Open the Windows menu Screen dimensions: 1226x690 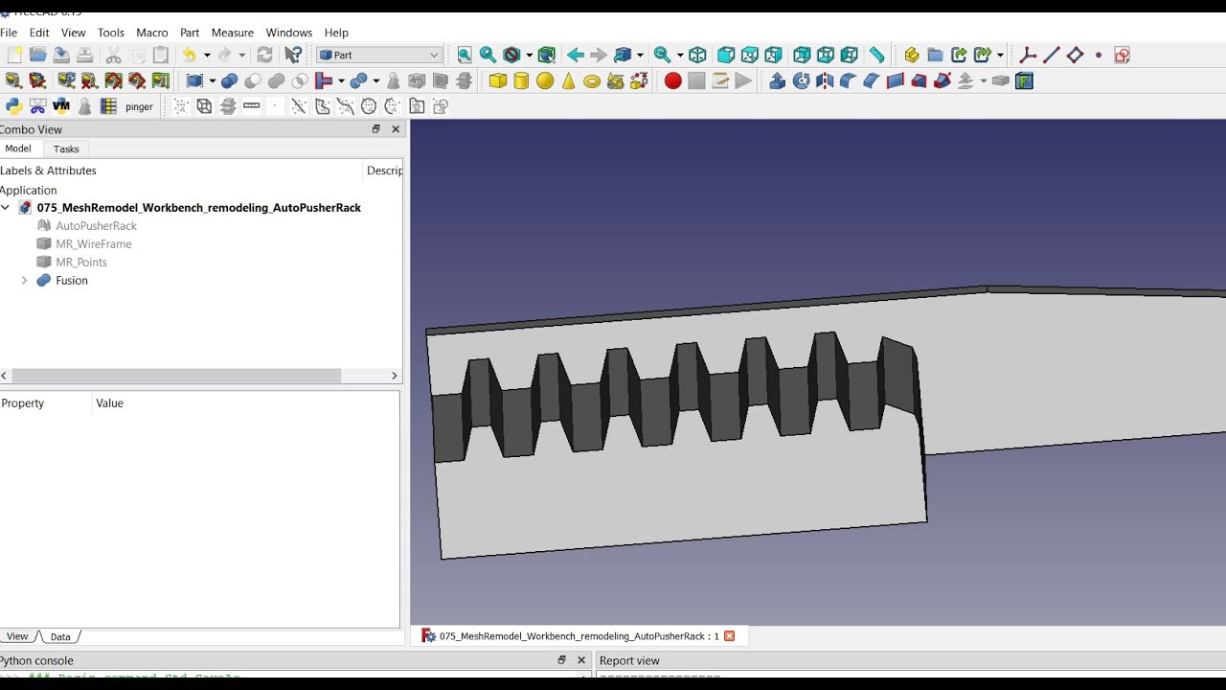coord(289,33)
